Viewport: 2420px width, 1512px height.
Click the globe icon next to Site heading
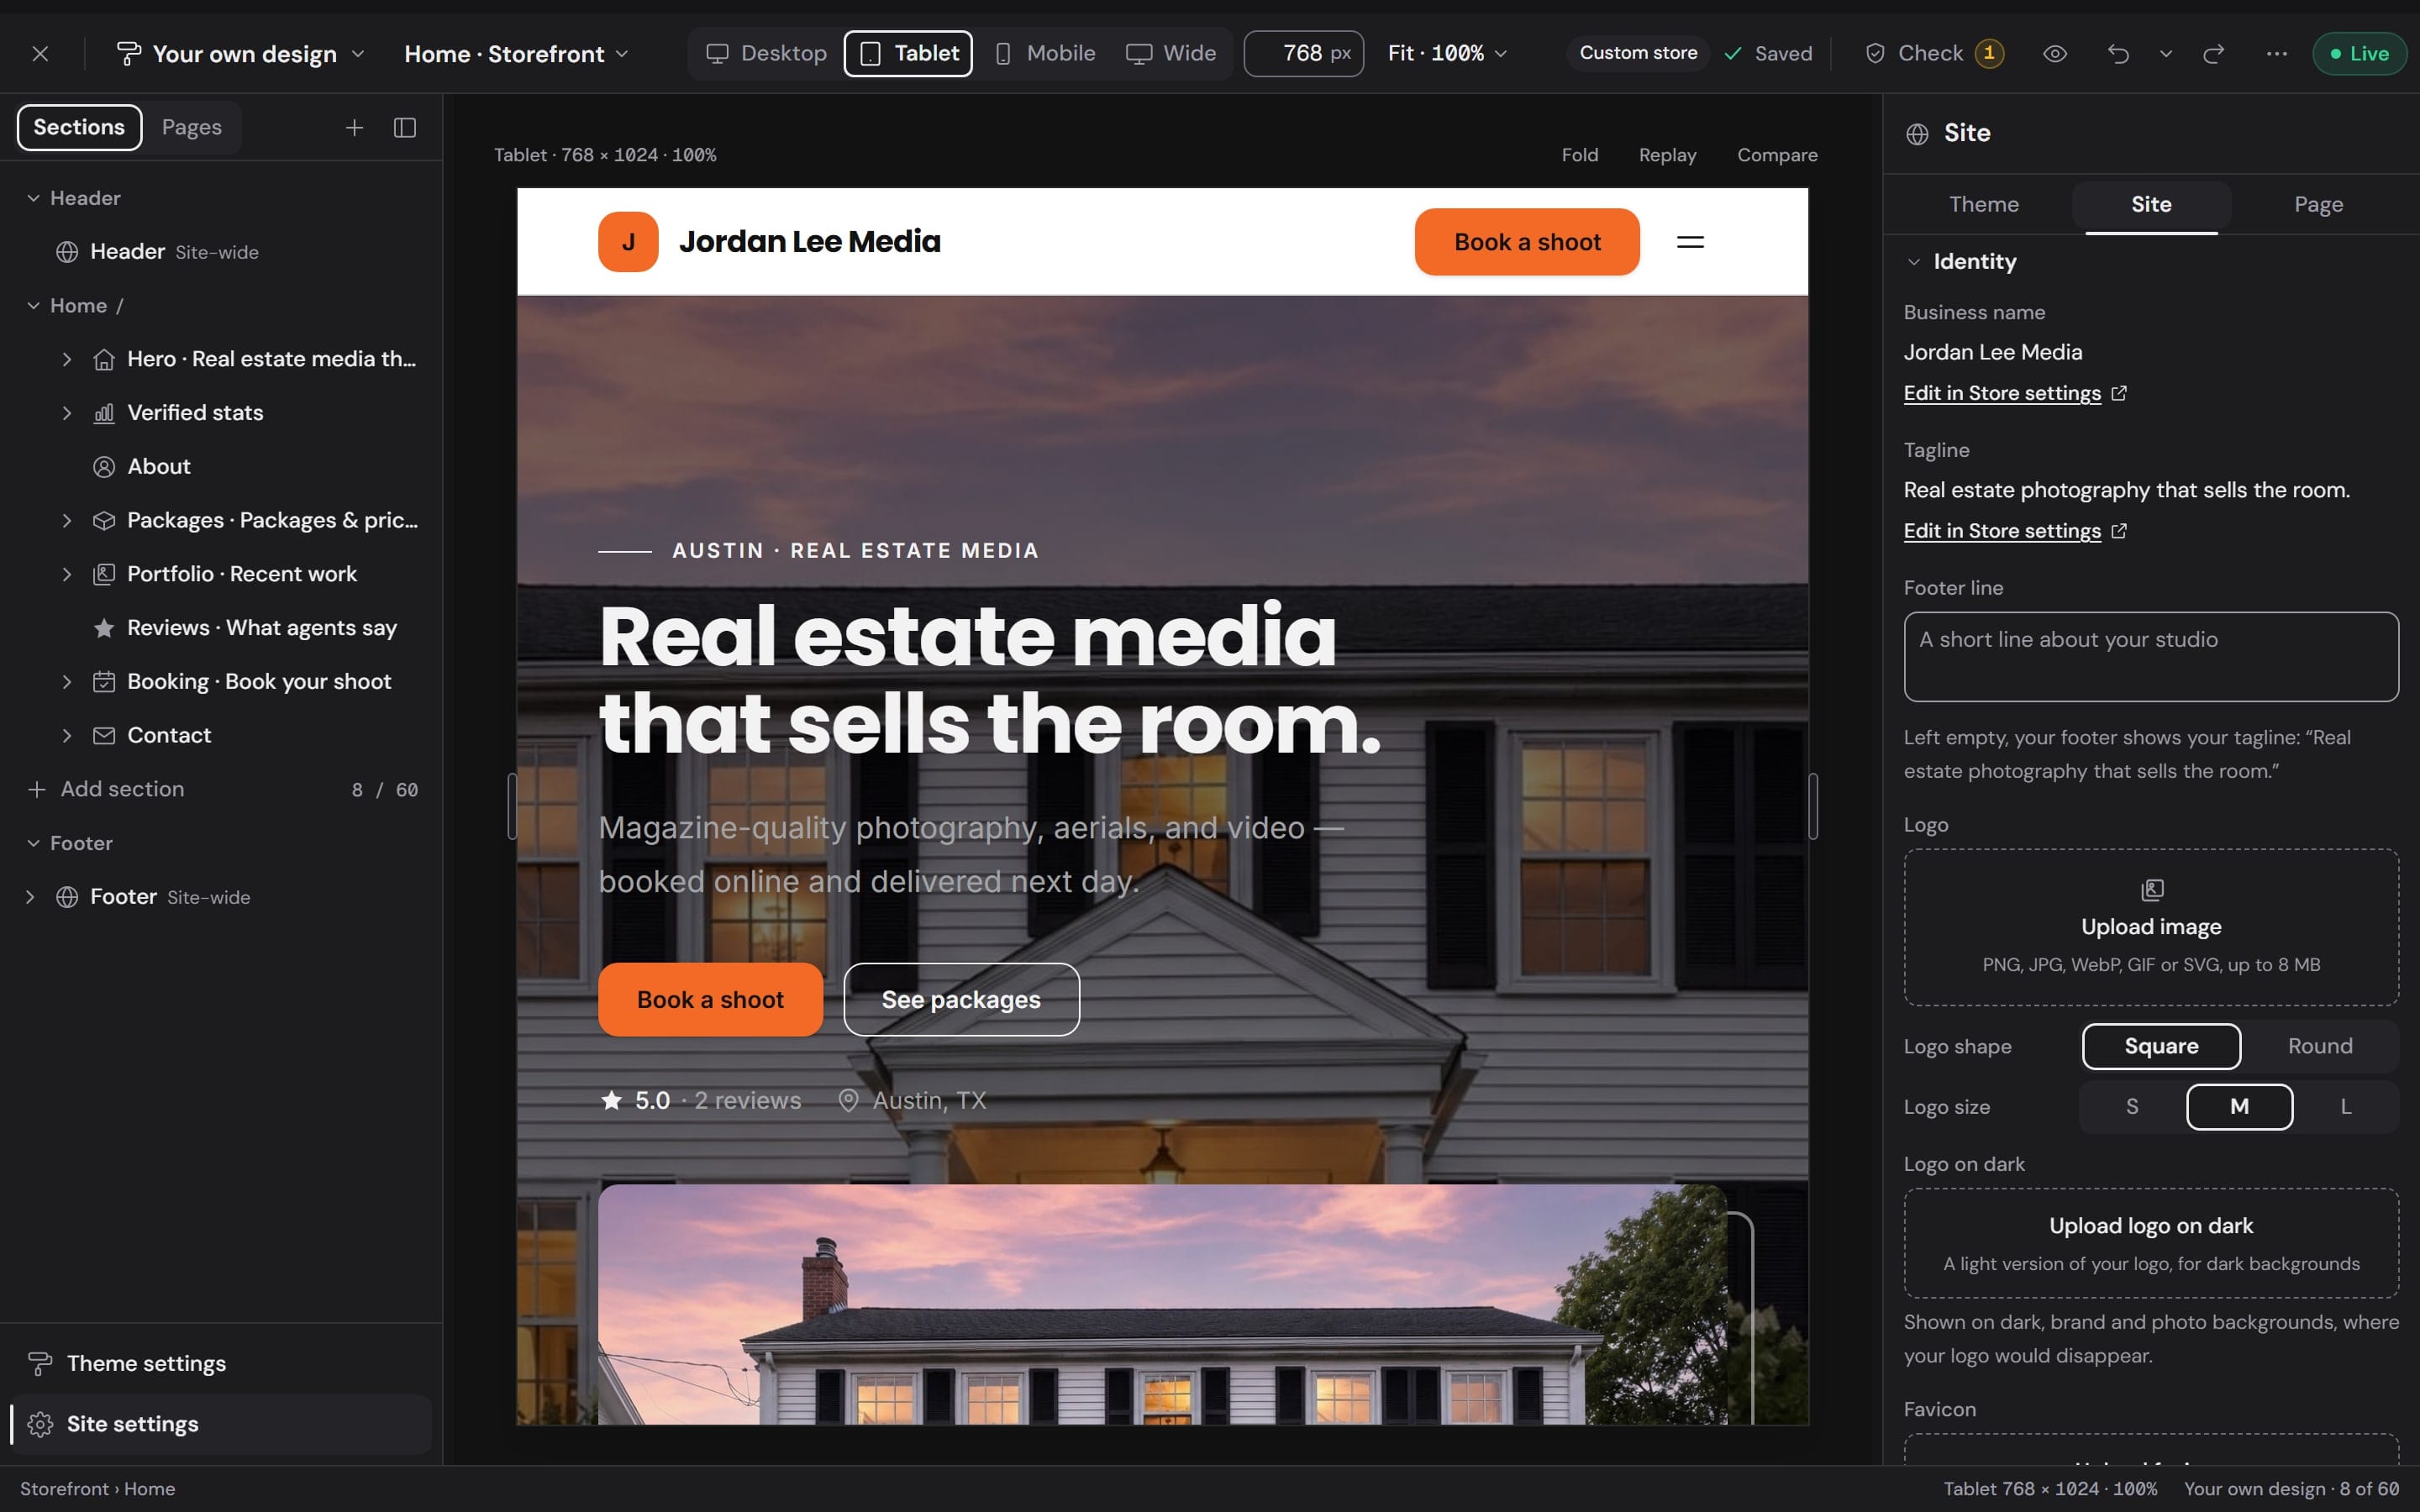(x=1917, y=134)
